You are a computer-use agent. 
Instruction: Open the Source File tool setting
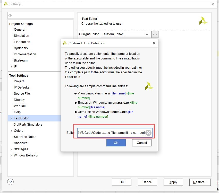pyautogui.click(x=22, y=94)
